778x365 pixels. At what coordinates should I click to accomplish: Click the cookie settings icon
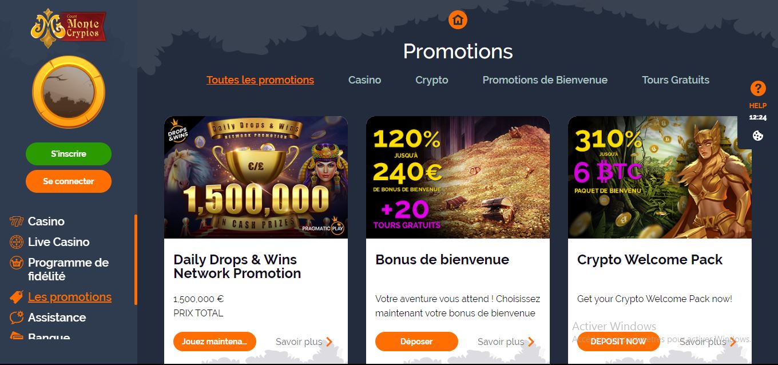(x=758, y=136)
